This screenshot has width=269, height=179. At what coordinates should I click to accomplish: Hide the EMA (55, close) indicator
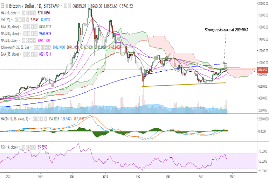25,54
